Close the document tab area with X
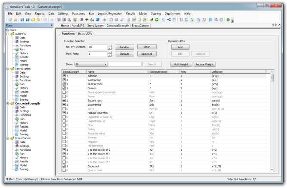287x188 pixels. pyautogui.click(x=280, y=25)
